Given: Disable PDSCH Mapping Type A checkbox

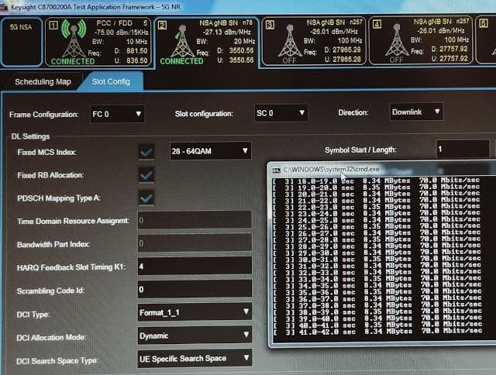Looking at the screenshot, I should click(x=146, y=198).
